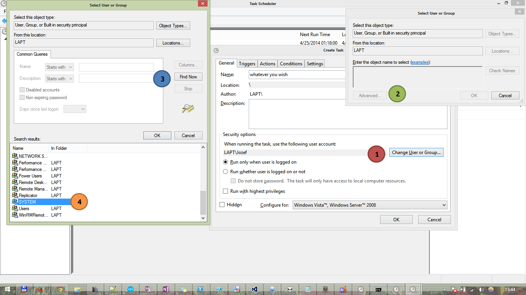Click the Find Now button

[188, 77]
